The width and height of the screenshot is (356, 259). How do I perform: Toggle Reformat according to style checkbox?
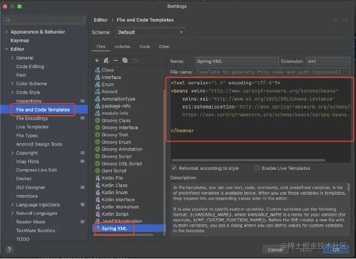coord(174,168)
